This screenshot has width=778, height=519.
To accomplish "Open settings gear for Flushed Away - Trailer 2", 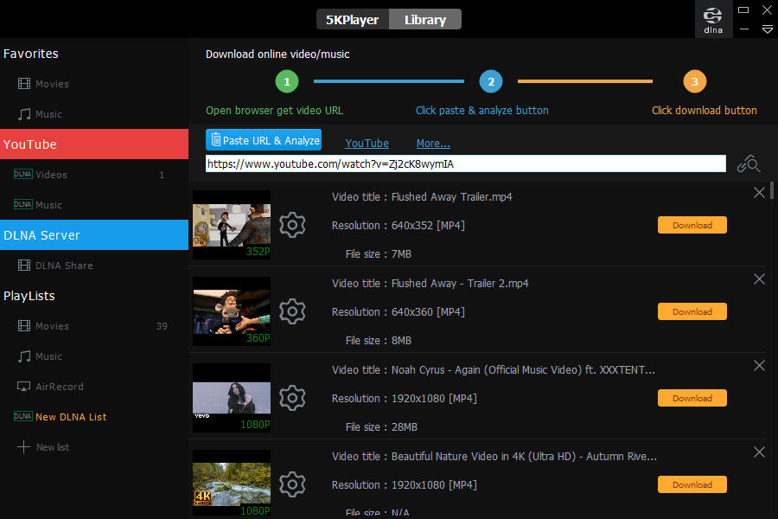I will (292, 311).
